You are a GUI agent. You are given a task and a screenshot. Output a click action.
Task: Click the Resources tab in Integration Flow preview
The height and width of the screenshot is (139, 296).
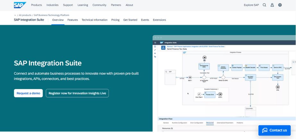pyautogui.click(x=210, y=123)
